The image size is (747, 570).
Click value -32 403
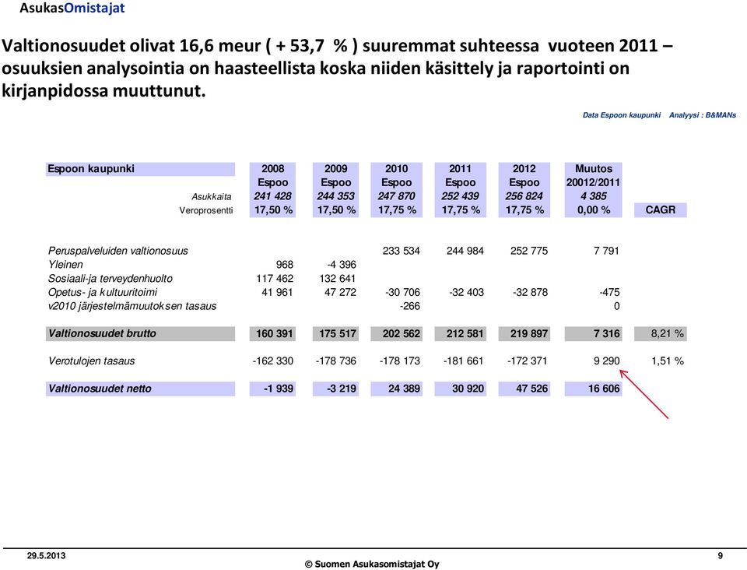pyautogui.click(x=466, y=292)
